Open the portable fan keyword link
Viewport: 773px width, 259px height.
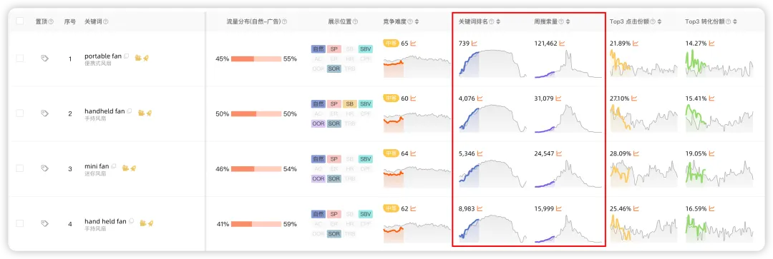point(103,56)
